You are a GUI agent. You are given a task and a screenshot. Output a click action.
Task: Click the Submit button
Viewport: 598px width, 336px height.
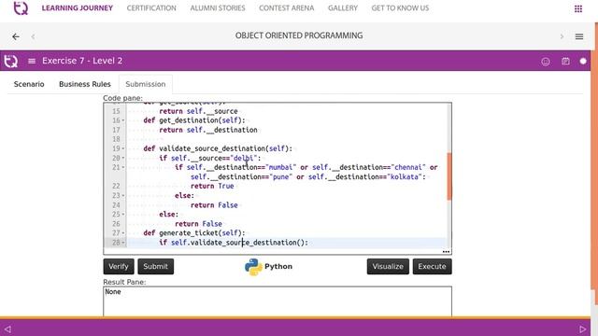(156, 266)
